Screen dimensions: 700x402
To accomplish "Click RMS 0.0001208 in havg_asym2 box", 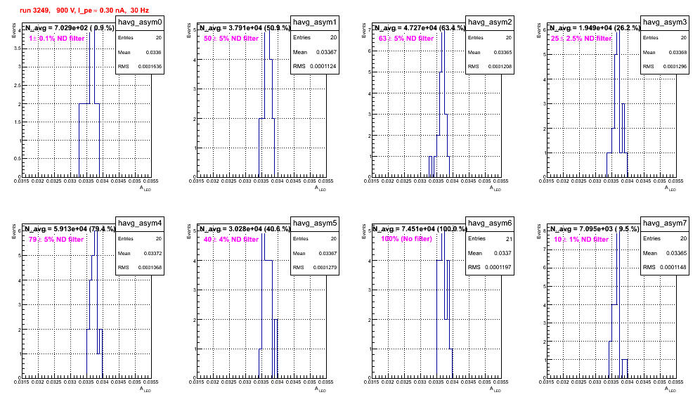I will [x=490, y=66].
